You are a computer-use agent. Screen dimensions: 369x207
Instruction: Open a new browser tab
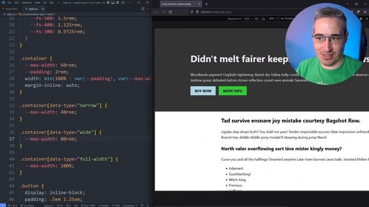click(x=206, y=4)
